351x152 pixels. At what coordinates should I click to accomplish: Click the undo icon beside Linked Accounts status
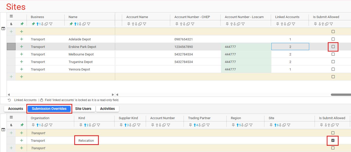click(x=9, y=100)
